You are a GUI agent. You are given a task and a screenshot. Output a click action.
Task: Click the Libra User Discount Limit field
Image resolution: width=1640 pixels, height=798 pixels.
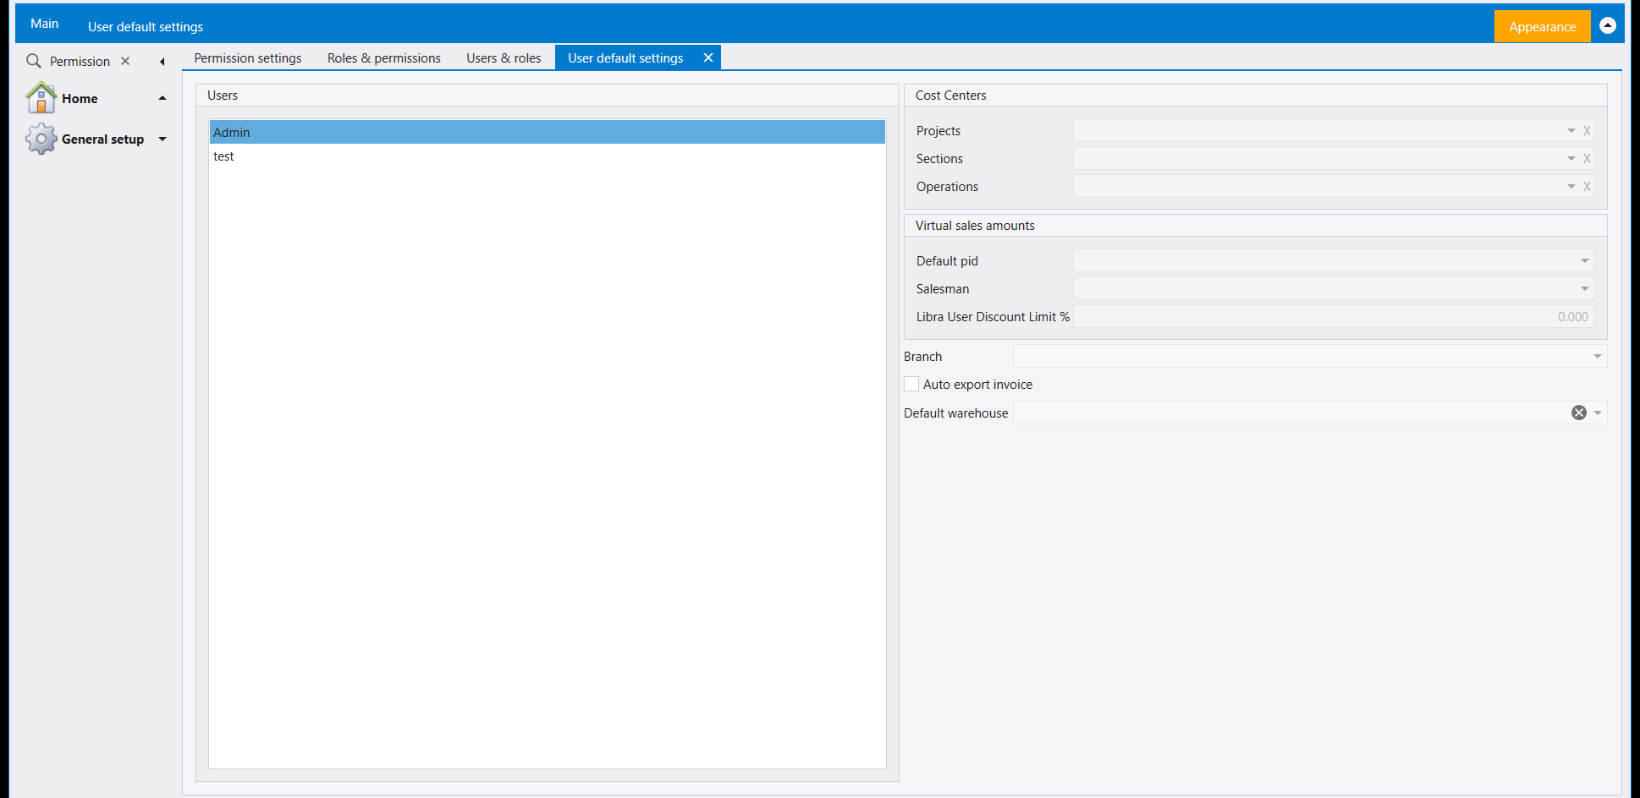[x=1334, y=316]
